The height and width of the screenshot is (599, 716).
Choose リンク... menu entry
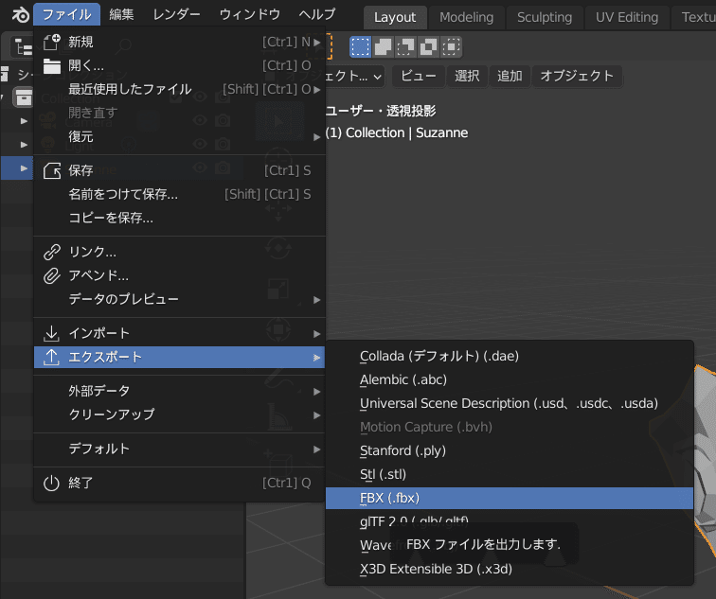click(179, 252)
